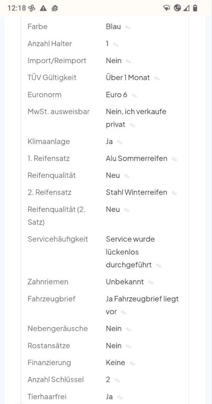
Task: Tap the pencil next to Zahnriemen Unbekannt
Action: 151,282
